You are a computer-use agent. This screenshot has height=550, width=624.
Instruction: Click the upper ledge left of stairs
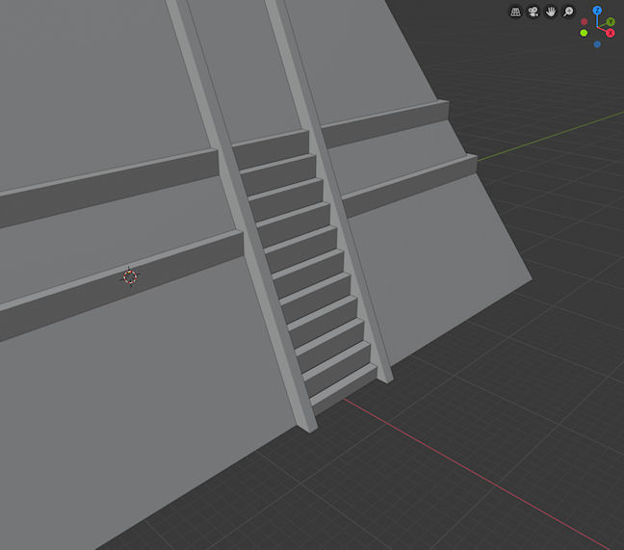pyautogui.click(x=106, y=188)
